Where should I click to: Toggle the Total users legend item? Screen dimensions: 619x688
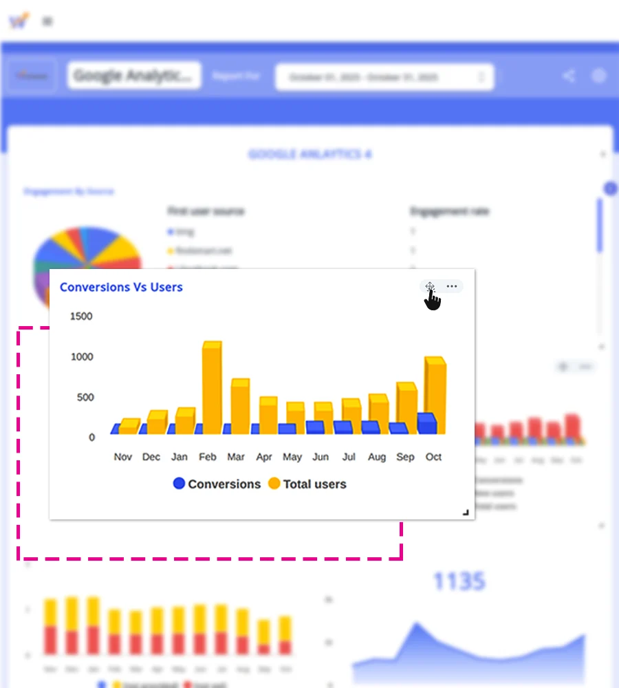coord(307,484)
